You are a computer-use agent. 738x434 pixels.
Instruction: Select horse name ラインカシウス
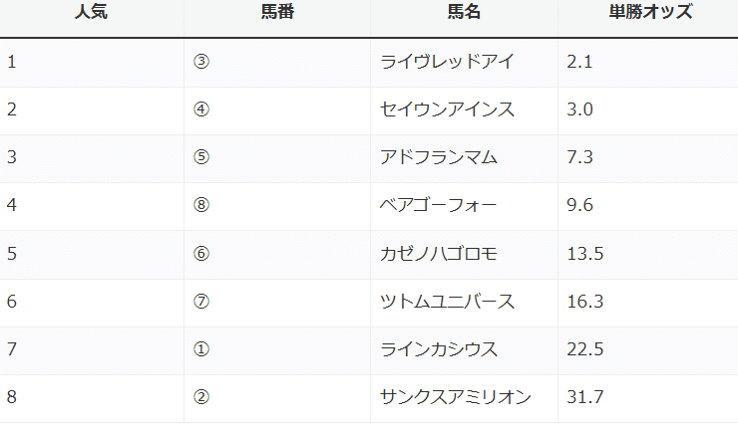pos(439,349)
